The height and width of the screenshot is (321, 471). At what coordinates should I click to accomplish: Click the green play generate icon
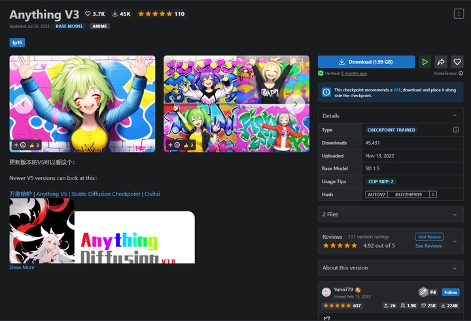(425, 62)
